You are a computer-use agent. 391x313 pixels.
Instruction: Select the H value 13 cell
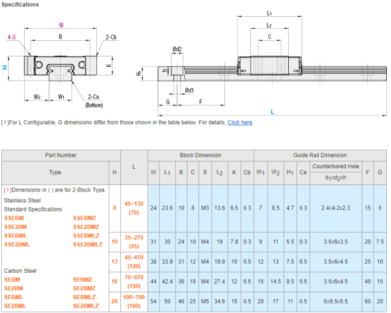coord(114,261)
